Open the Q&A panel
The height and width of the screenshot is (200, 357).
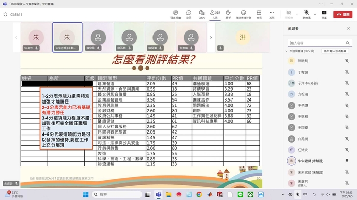[201, 15]
